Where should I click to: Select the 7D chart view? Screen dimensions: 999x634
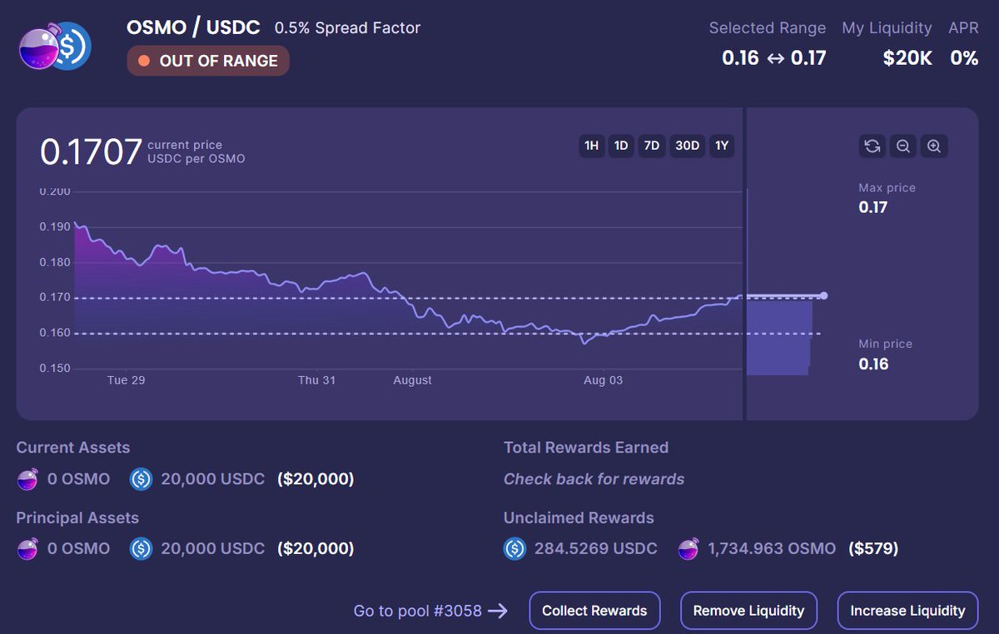coord(651,146)
